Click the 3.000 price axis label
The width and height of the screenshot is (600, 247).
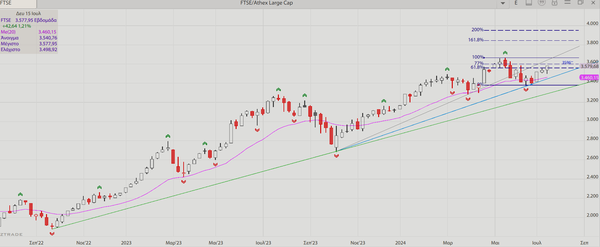tap(592, 119)
